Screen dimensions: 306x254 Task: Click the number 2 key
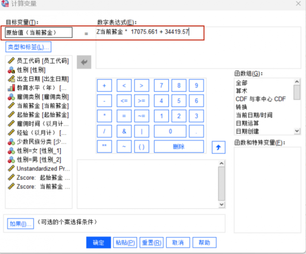179,116
